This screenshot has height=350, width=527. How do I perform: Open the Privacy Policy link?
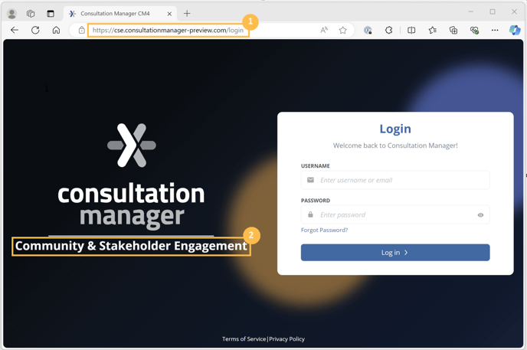[x=286, y=339]
